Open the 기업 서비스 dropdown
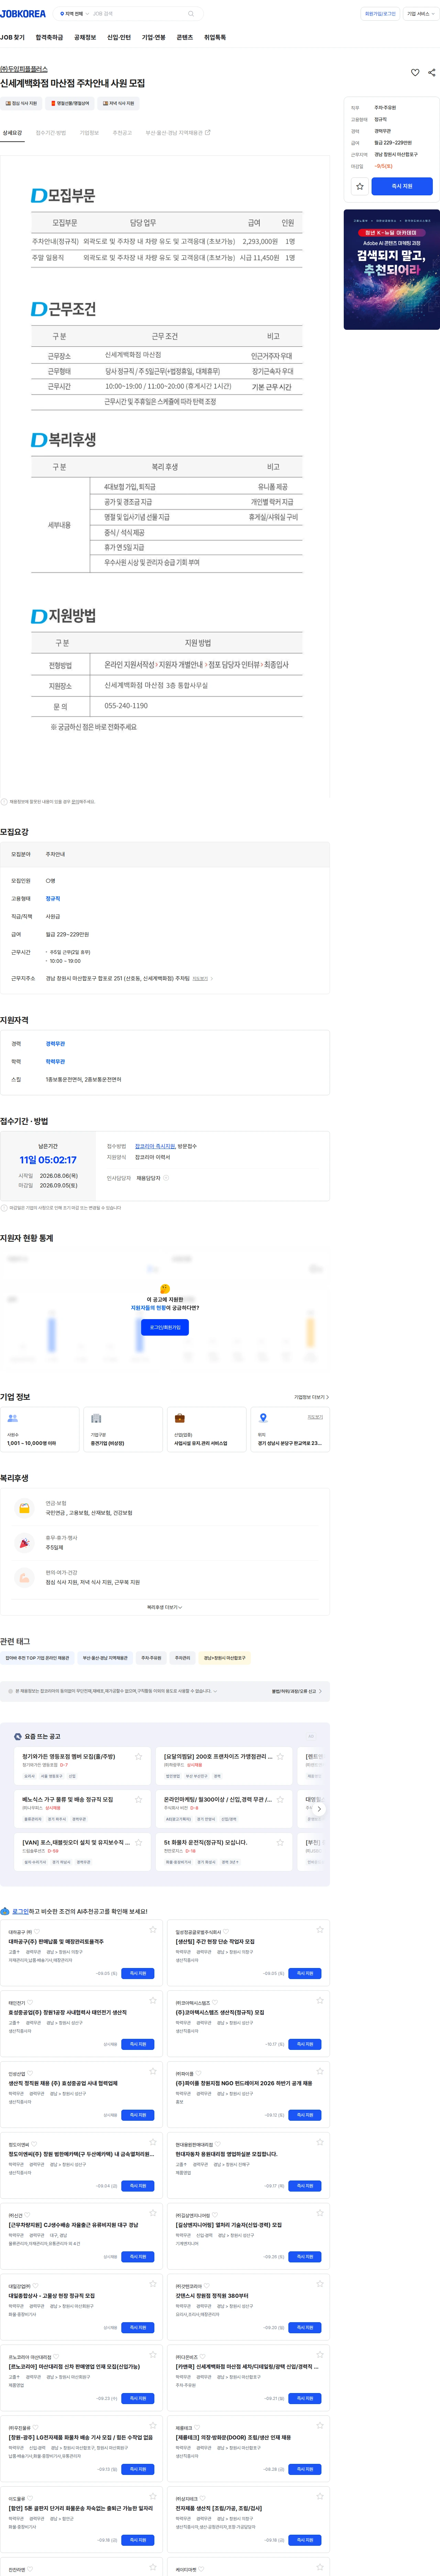Viewport: 440px width, 2576px height. 421,14
